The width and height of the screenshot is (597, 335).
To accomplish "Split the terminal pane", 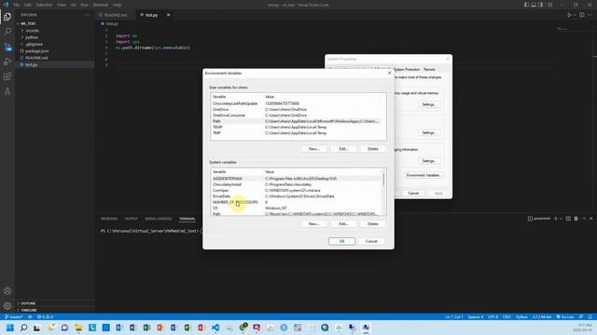I will tap(568, 219).
